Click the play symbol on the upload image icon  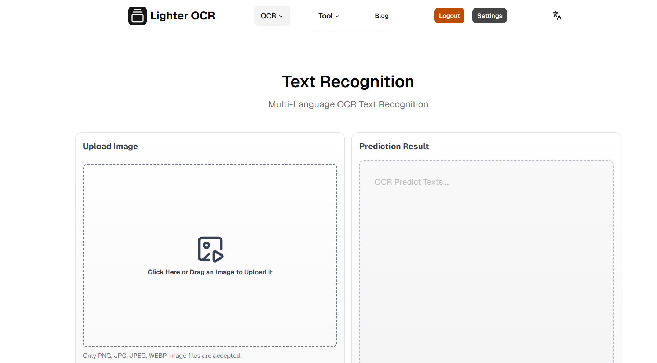pyautogui.click(x=218, y=256)
